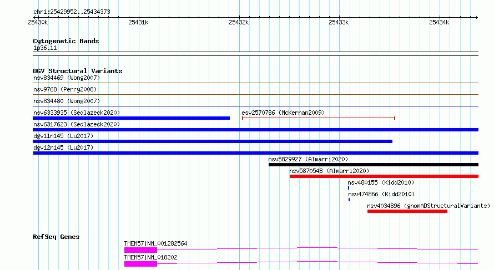Click the 1p36.11 band label
494x270 pixels.
[45, 48]
